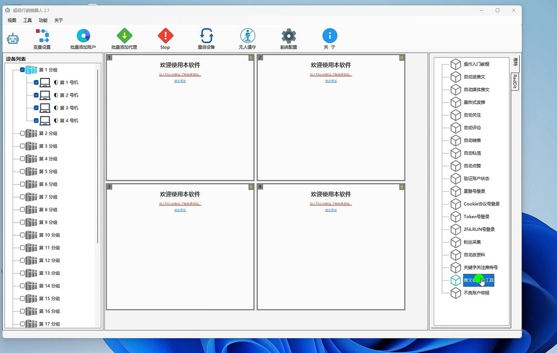This screenshot has height=353, width=557.
Task: Select the 第 3 分组 group icon
Action: click(x=31, y=146)
